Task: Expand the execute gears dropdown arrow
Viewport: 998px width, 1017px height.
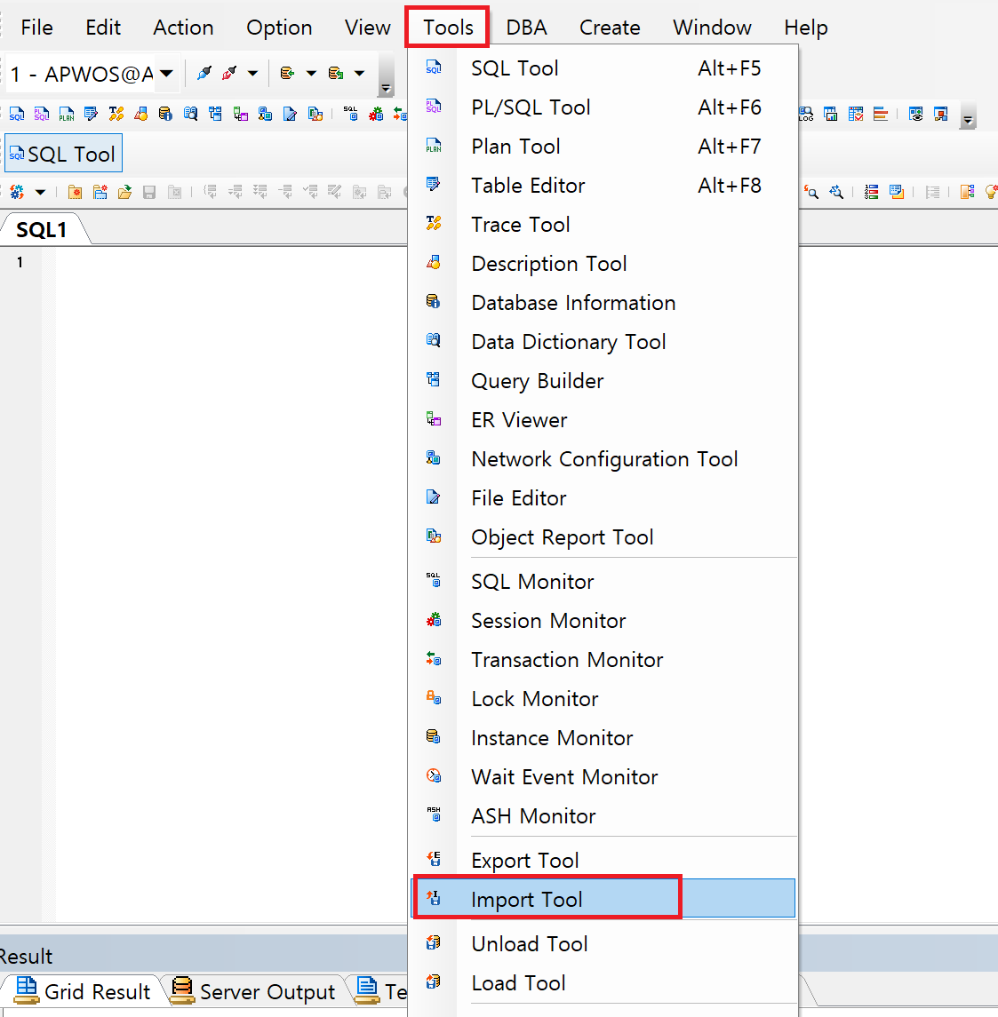Action: 40,192
